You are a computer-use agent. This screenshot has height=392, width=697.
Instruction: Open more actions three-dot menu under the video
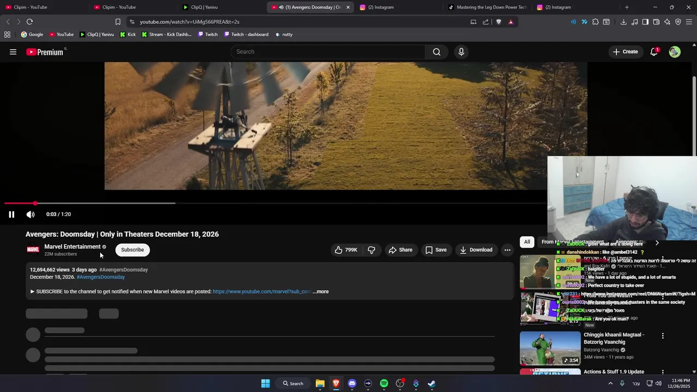click(507, 250)
